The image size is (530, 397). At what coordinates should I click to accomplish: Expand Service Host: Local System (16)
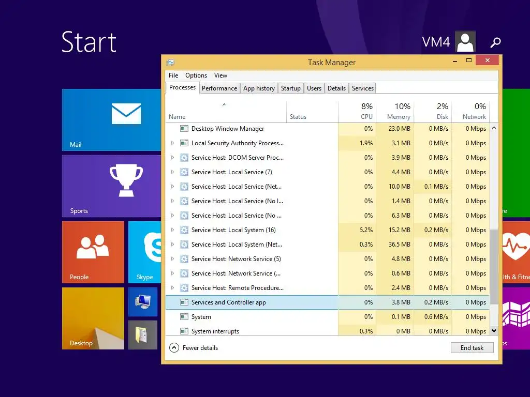(x=172, y=230)
